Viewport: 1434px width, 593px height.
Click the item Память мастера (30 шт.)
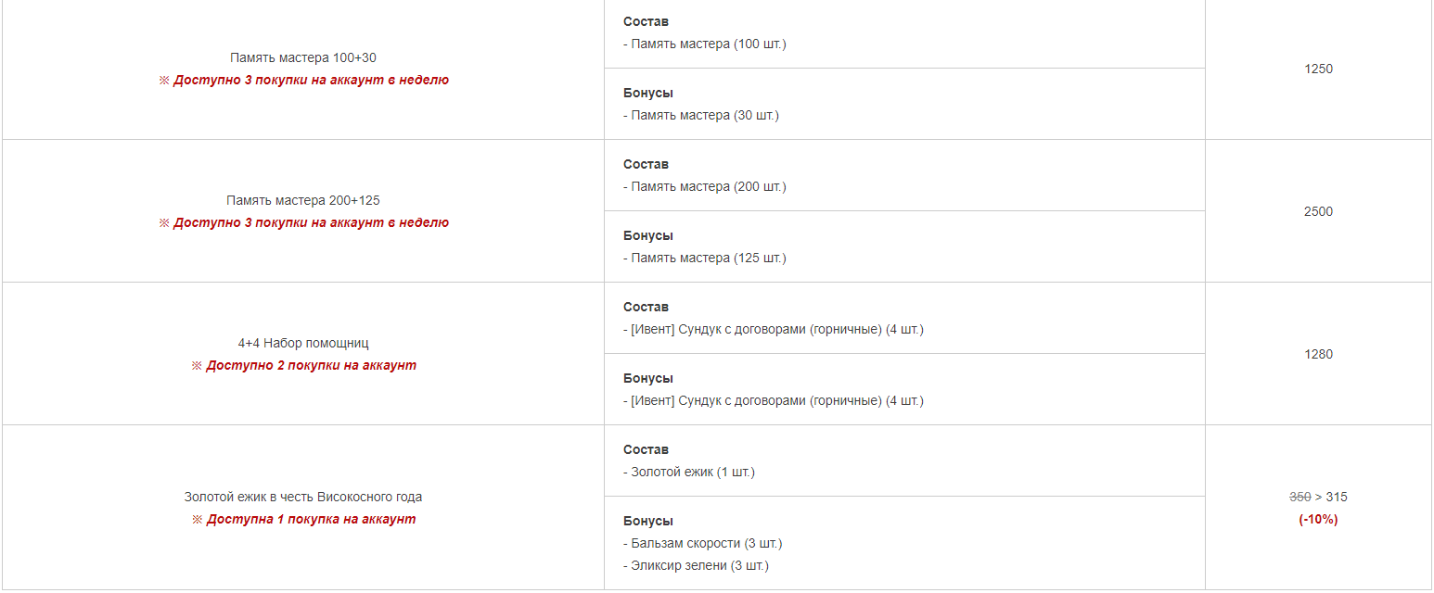[705, 116]
